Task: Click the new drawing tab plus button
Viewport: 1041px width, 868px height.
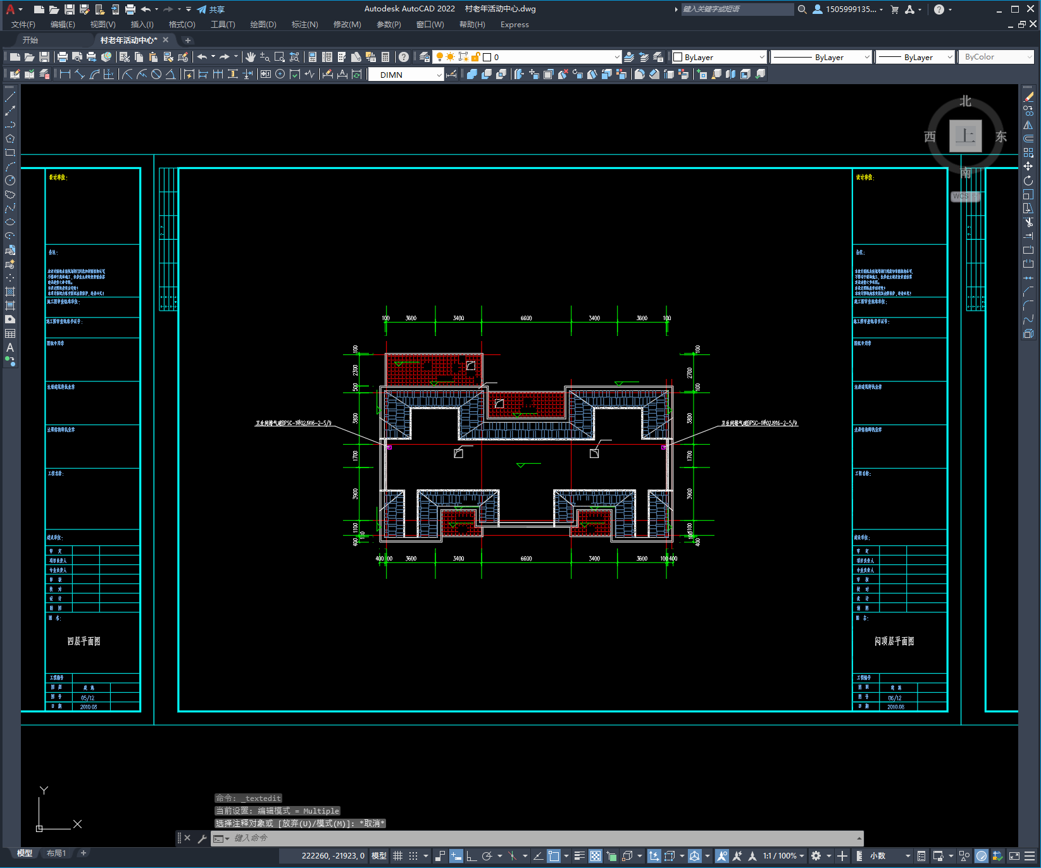Action: 187,40
